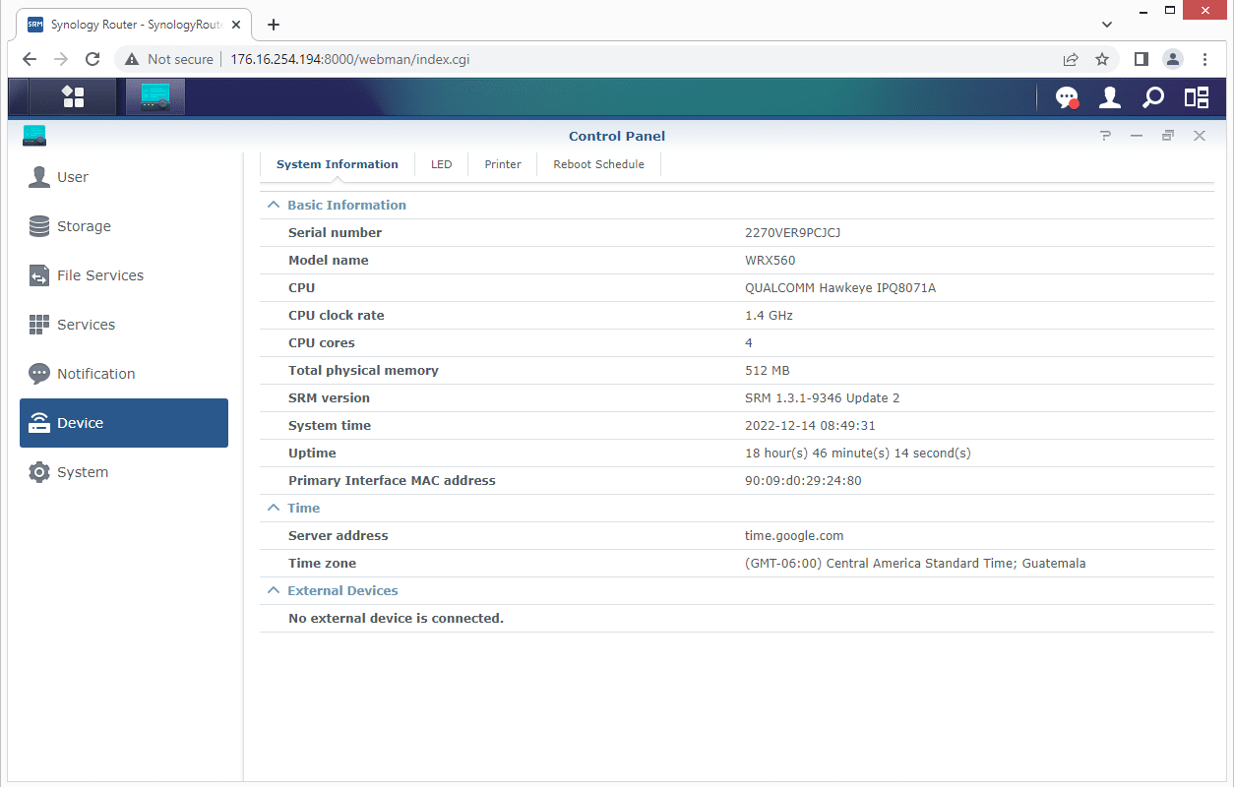This screenshot has width=1234, height=787.
Task: Click the uptime value text
Action: click(858, 454)
